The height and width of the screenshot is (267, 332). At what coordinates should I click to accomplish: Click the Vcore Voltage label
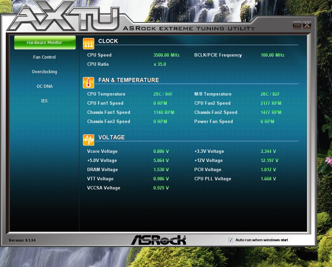tap(102, 151)
